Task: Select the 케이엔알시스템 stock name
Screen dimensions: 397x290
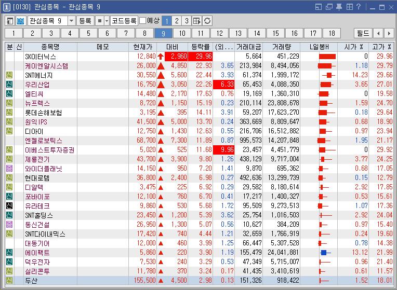Action: 47,66
